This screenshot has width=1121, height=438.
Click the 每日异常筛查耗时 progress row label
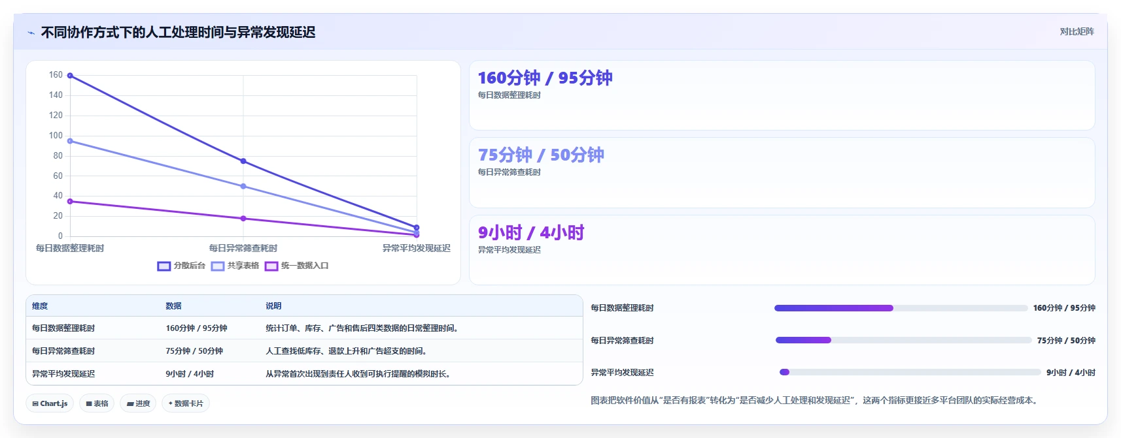pos(623,341)
